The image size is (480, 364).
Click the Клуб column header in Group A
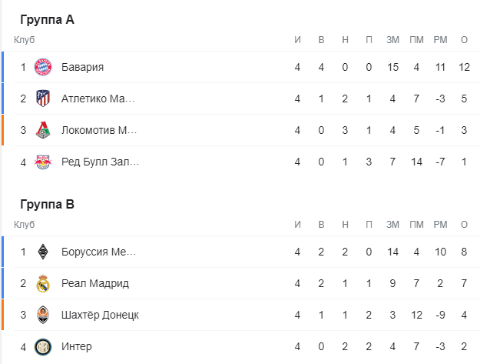click(x=25, y=40)
